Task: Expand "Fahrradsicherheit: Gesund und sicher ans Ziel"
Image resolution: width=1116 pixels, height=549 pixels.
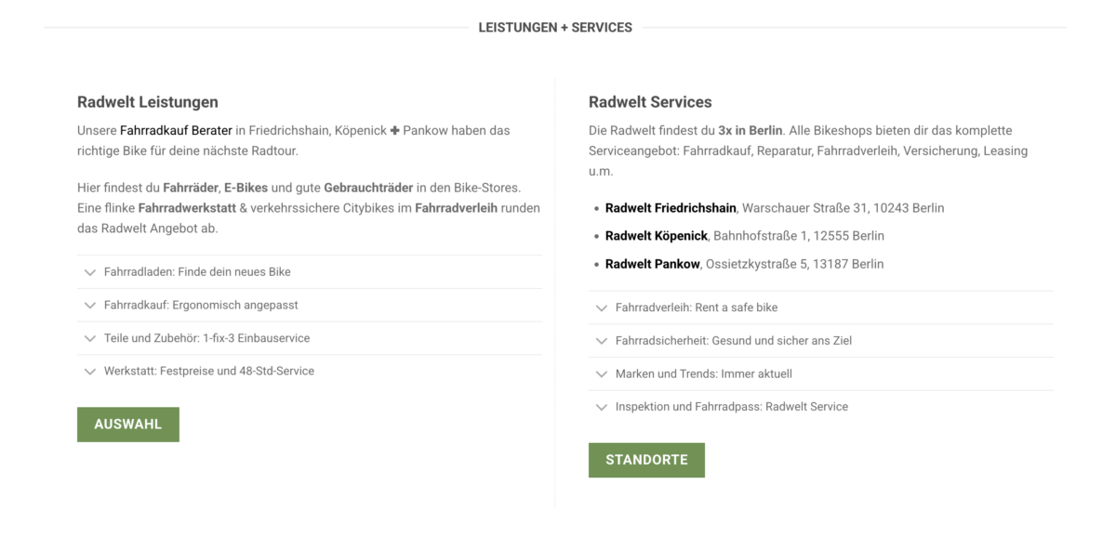Action: [734, 341]
